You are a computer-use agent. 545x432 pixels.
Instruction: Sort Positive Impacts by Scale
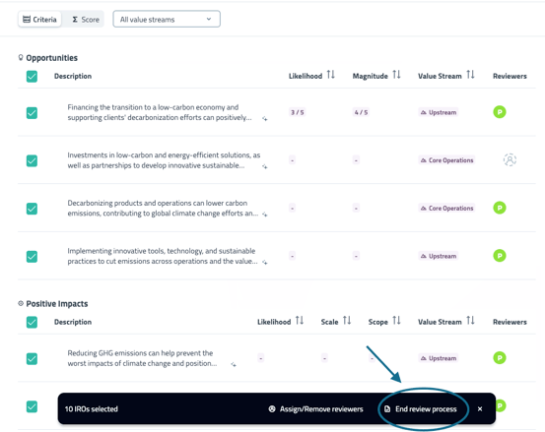pyautogui.click(x=347, y=321)
